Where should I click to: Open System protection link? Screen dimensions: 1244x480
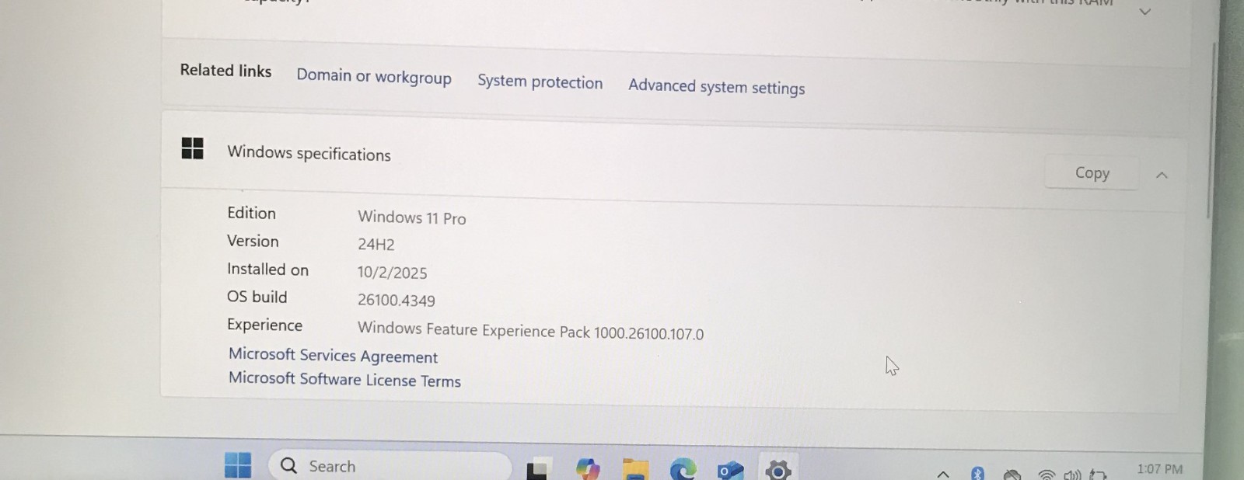pos(540,82)
